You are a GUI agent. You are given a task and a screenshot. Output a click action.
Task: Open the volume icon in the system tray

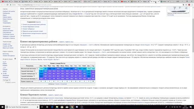tap(177, 107)
